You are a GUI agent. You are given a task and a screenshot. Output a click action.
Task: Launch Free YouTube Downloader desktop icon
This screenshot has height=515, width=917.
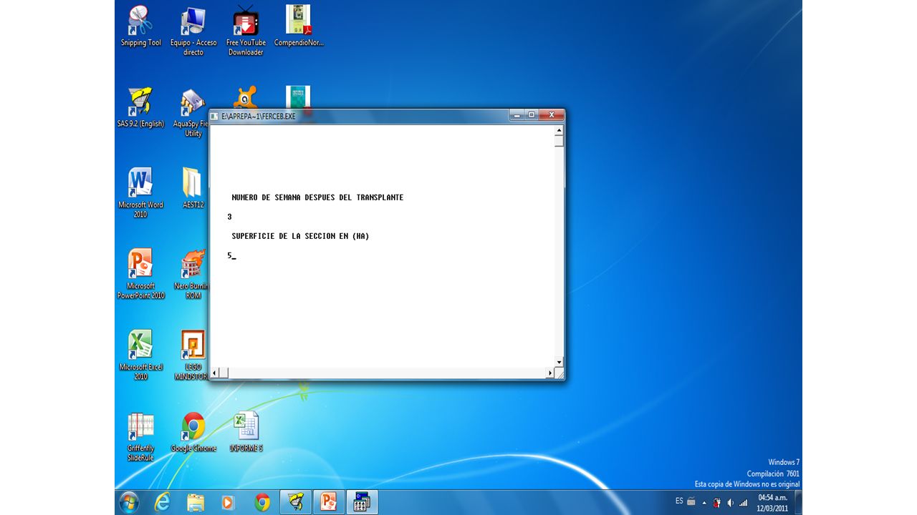coord(246,31)
